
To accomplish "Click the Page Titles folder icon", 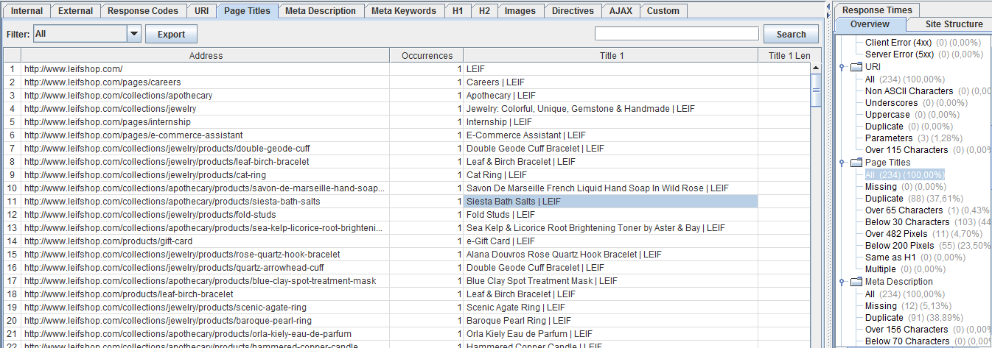I will click(856, 163).
